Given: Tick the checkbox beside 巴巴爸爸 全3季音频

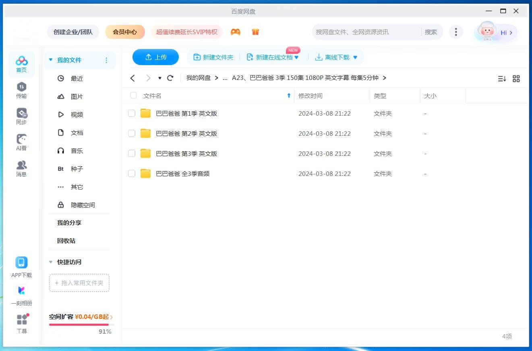Looking at the screenshot, I should click(132, 173).
